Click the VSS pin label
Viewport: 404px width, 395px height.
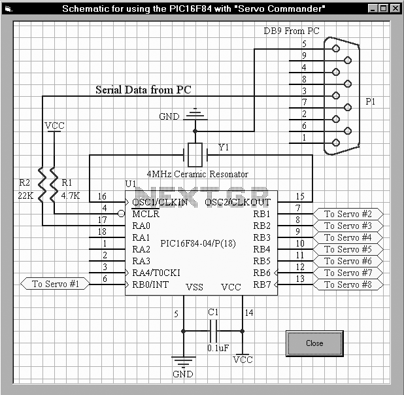tap(195, 287)
